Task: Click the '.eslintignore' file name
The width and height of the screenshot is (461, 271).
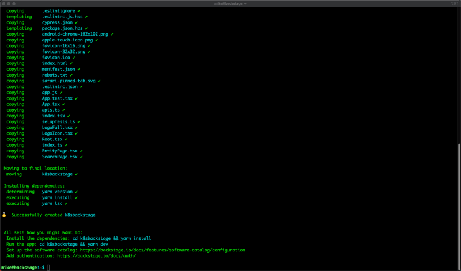Action: [x=59, y=11]
